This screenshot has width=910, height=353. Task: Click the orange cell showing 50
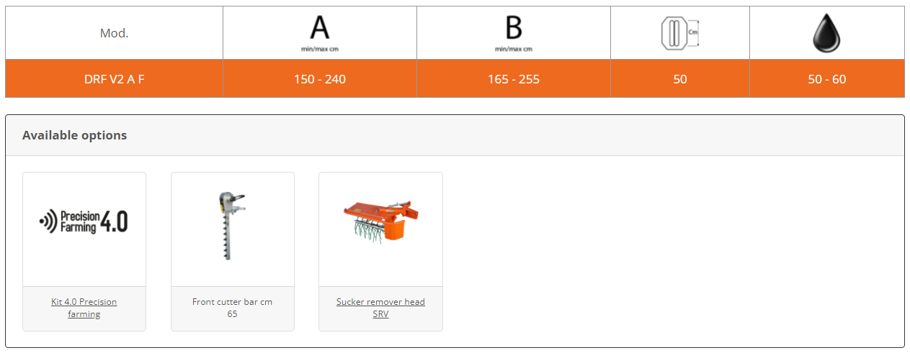tap(679, 79)
